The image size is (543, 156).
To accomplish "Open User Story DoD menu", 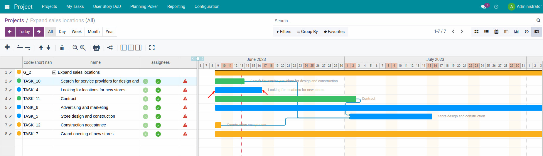I will 107,6.
